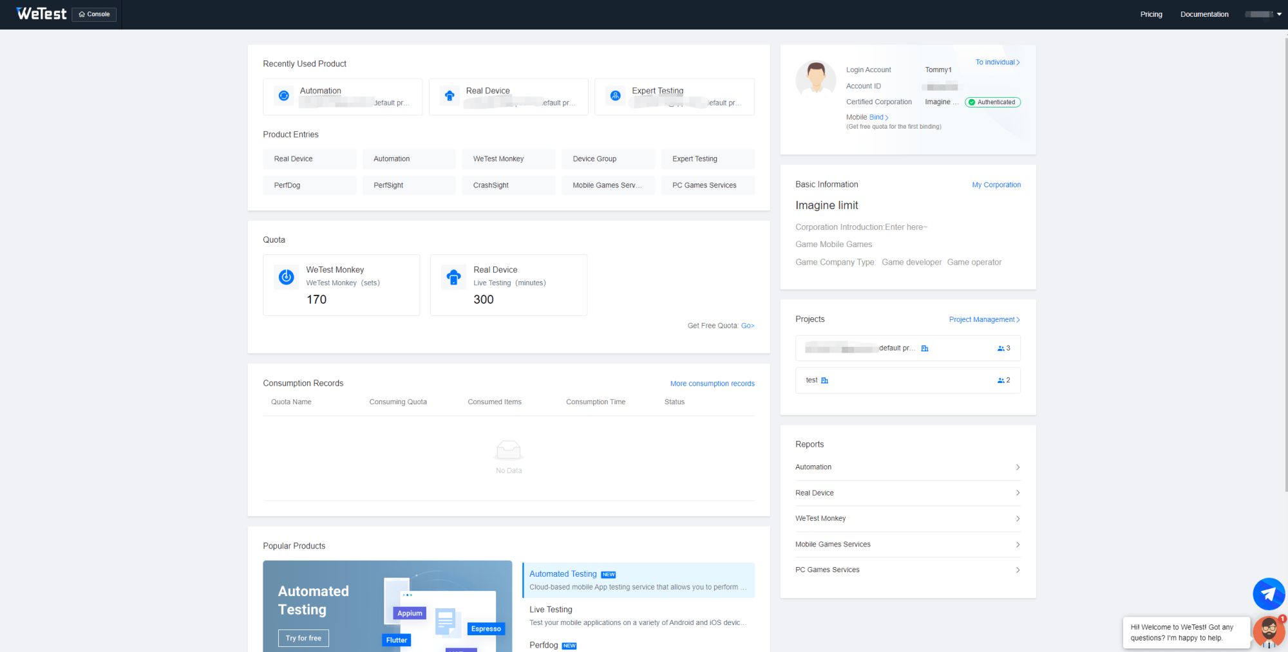This screenshot has height=652, width=1288.
Task: Open recently used Automation card
Action: [x=343, y=97]
